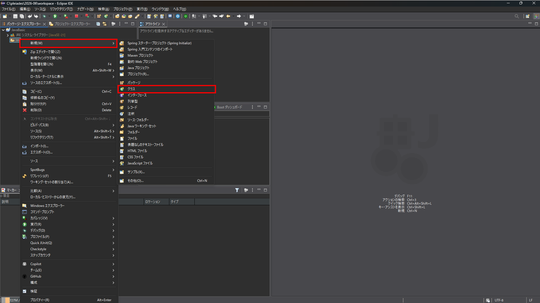Click the white Forward navigation arrow
The width and height of the screenshot is (540, 303).
click(239, 16)
